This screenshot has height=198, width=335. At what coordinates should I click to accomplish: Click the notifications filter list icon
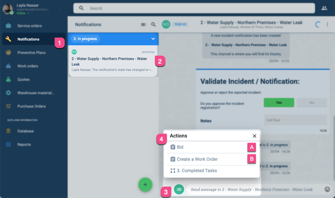point(143,24)
